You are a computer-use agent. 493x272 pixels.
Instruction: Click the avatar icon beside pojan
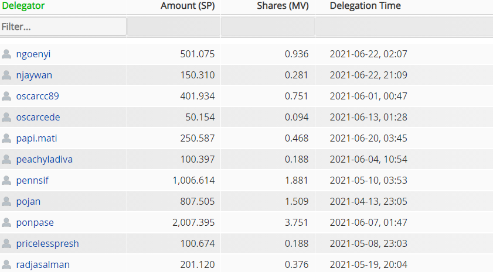pos(6,201)
